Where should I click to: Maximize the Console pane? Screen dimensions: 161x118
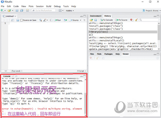coord(85,76)
